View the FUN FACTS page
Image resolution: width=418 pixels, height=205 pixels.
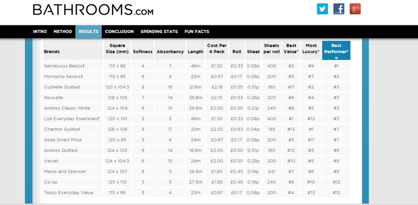[197, 31]
